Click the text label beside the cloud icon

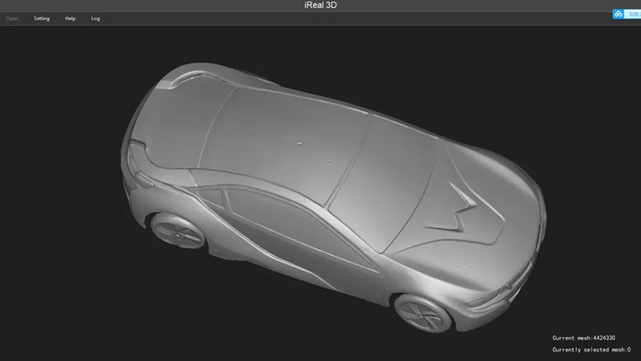tap(633, 14)
